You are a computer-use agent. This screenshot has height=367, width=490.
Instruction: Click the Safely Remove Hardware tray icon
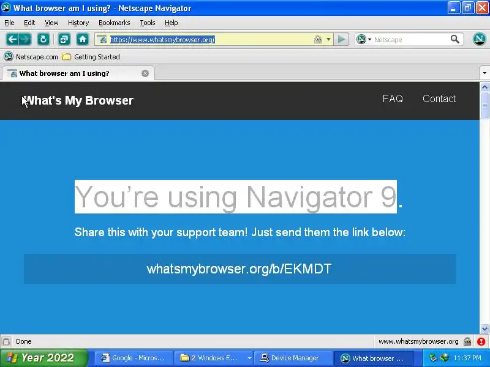tap(433, 358)
